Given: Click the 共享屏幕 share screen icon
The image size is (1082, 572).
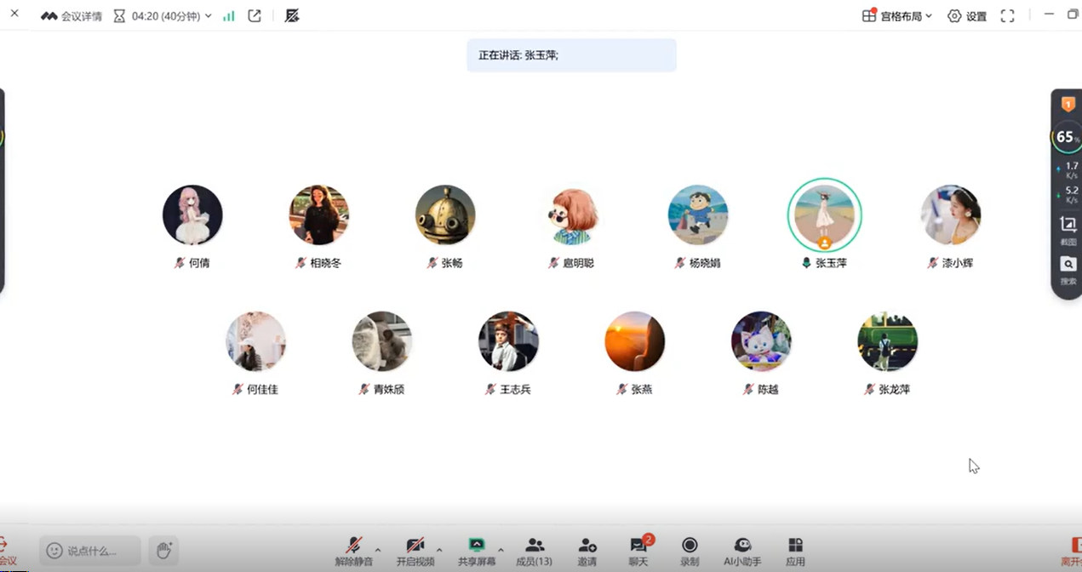Looking at the screenshot, I should [x=476, y=551].
